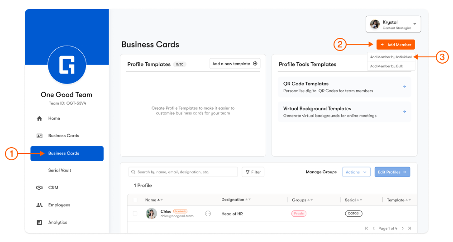Image resolution: width=453 pixels, height=242 pixels.
Task: Tick the select-all checkbox in table header
Action: (x=135, y=200)
